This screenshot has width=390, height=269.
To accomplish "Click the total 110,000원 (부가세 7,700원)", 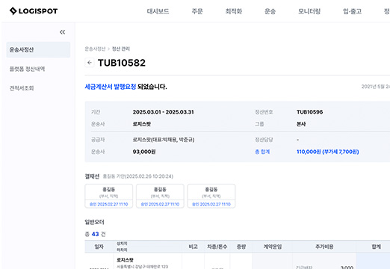I will click(328, 152).
